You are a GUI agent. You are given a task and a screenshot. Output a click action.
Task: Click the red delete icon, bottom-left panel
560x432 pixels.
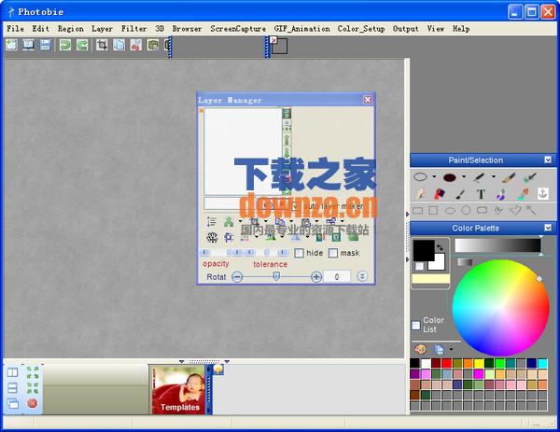[33, 403]
